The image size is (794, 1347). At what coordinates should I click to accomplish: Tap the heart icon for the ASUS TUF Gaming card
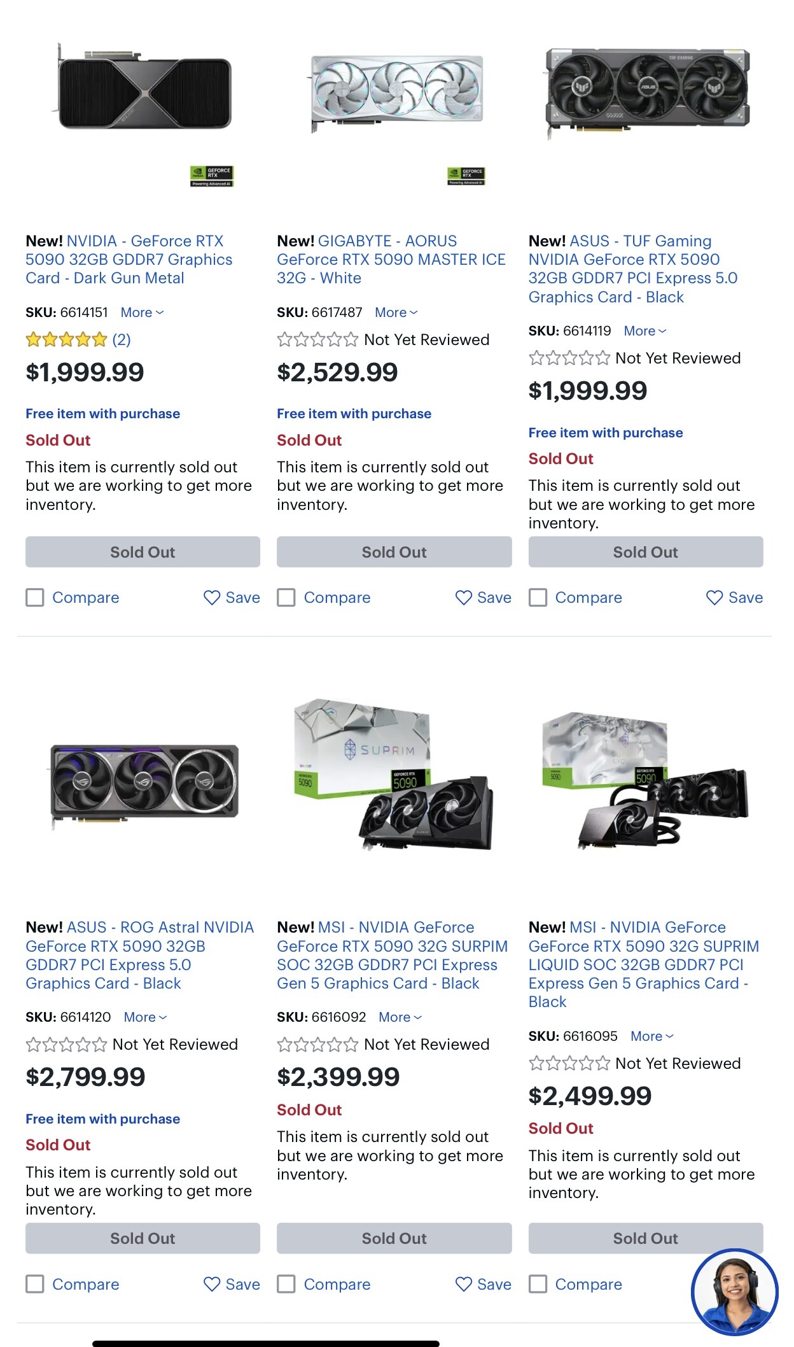coord(714,598)
